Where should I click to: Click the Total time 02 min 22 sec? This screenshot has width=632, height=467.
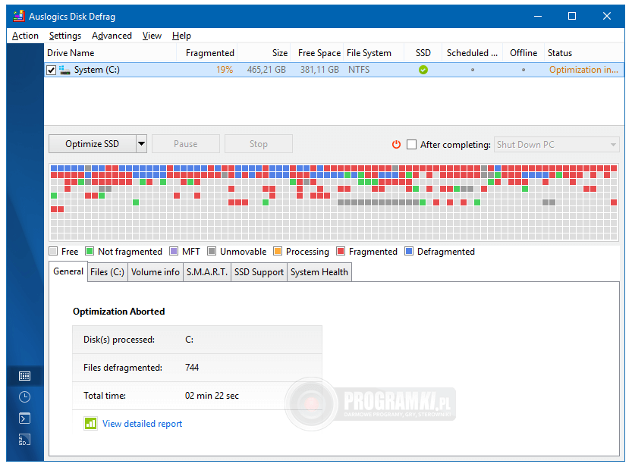click(212, 395)
